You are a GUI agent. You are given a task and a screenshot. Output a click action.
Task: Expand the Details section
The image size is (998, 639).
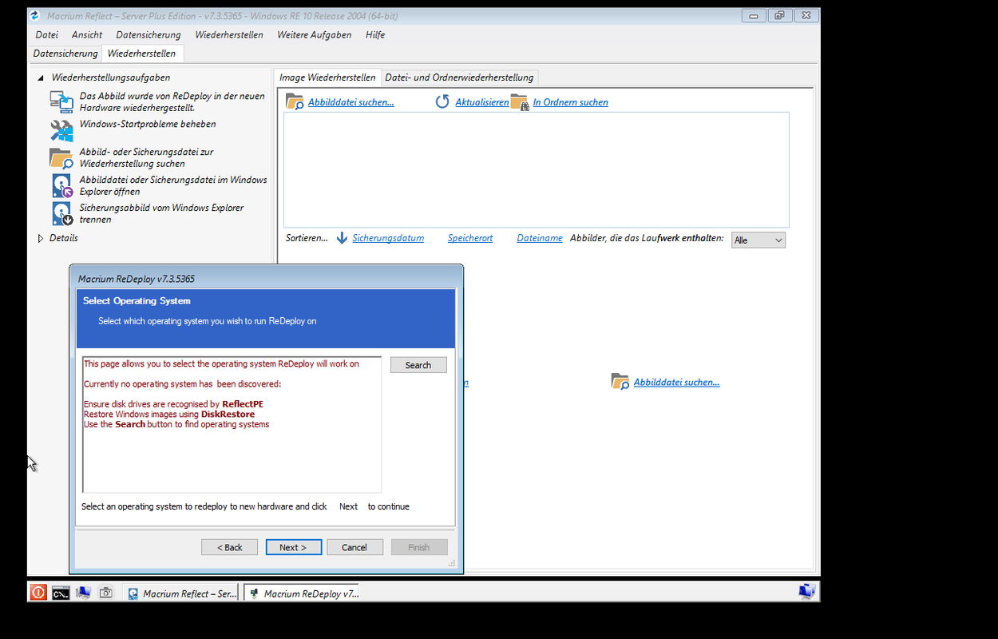pos(42,238)
